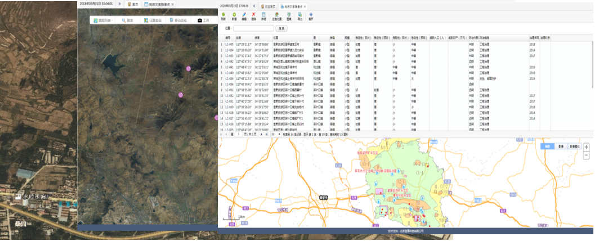Select table row LC-042
Screen dimensions: 599x241
pyautogui.click(x=385, y=61)
